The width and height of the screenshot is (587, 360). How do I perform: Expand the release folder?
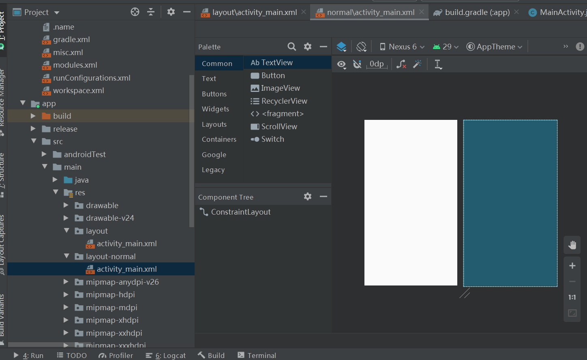click(x=33, y=129)
